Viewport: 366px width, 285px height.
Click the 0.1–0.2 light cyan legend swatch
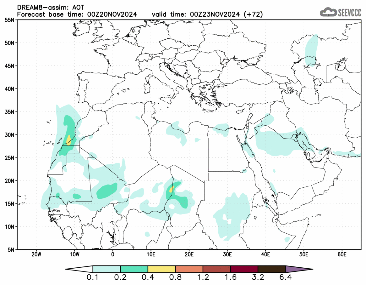click(x=107, y=269)
